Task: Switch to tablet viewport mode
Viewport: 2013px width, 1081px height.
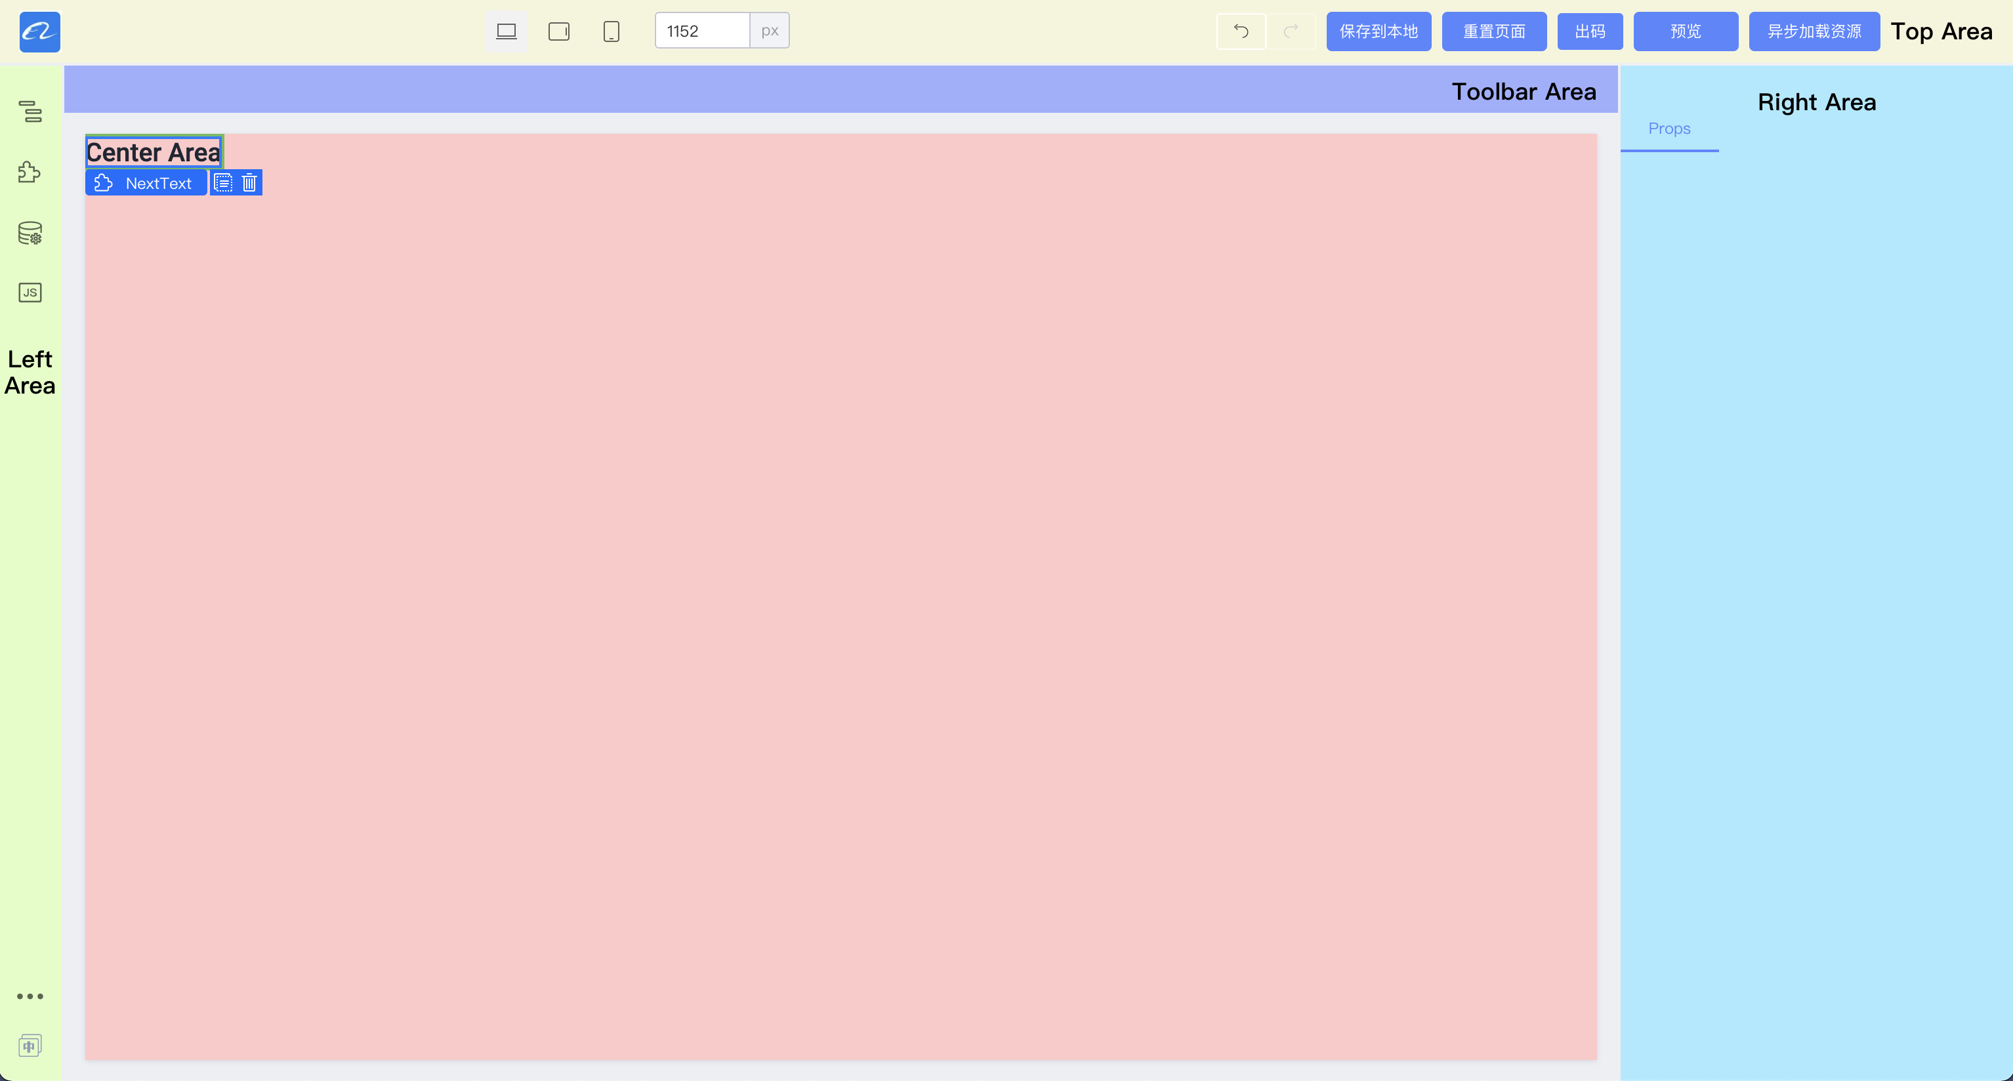Action: [559, 31]
